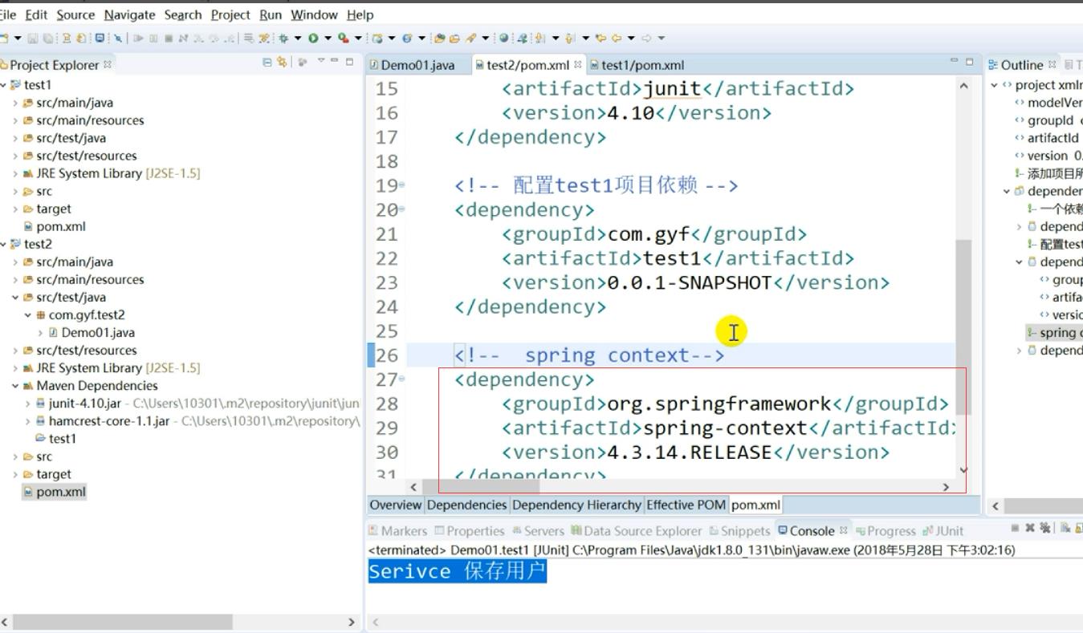Select pom.xml under test1 project
This screenshot has height=633, width=1083.
tap(54, 226)
